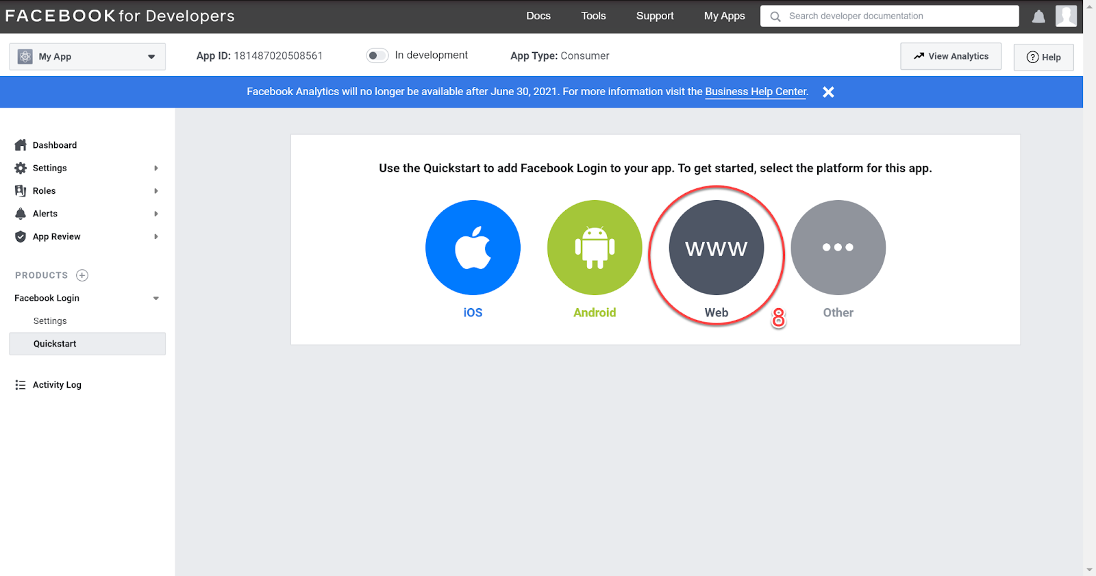This screenshot has width=1096, height=576.
Task: Expand the Alerts submenu arrow
Action: [x=156, y=214]
